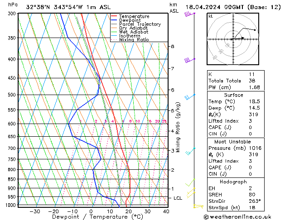Click the Hodograph section header in table
The image size is (285, 220).
pyautogui.click(x=233, y=181)
